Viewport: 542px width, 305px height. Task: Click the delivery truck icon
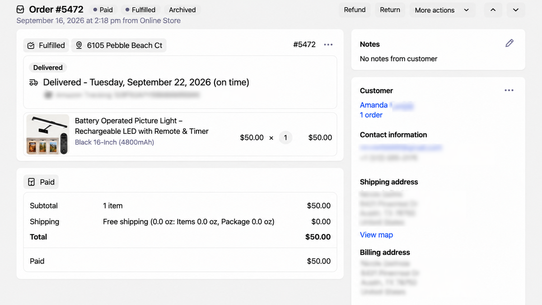tap(33, 83)
